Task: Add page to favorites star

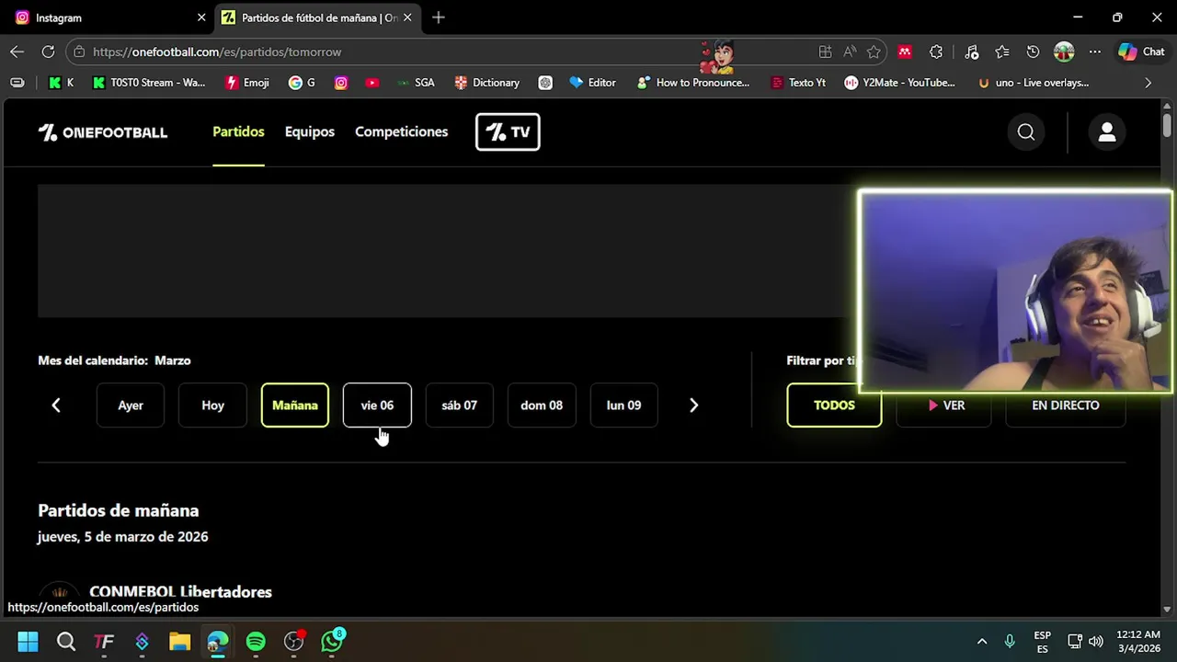Action: [x=874, y=51]
